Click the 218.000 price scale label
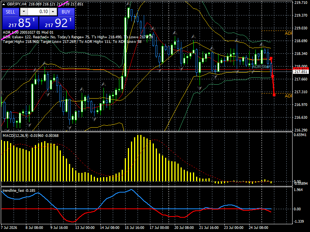310x232 pixels. click(x=301, y=66)
